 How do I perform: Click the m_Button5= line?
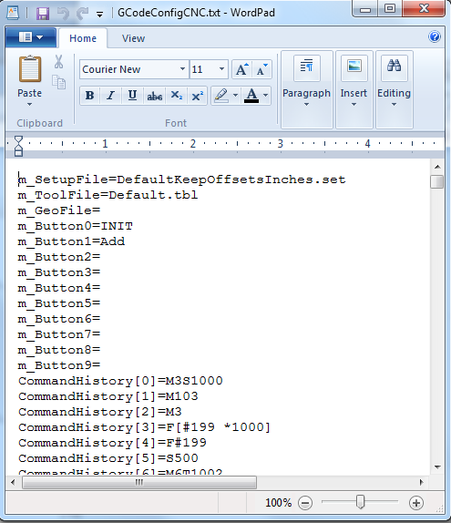59,303
